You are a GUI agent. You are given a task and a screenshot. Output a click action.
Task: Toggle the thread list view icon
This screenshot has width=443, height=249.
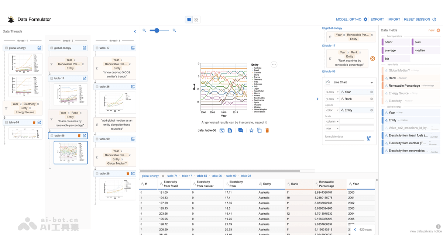click(189, 19)
